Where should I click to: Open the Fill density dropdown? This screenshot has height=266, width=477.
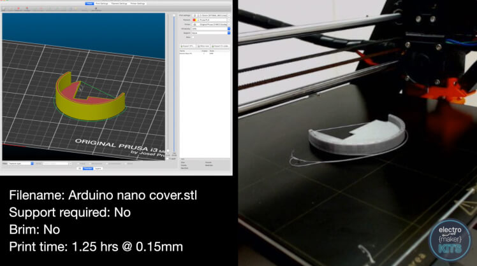pos(211,29)
